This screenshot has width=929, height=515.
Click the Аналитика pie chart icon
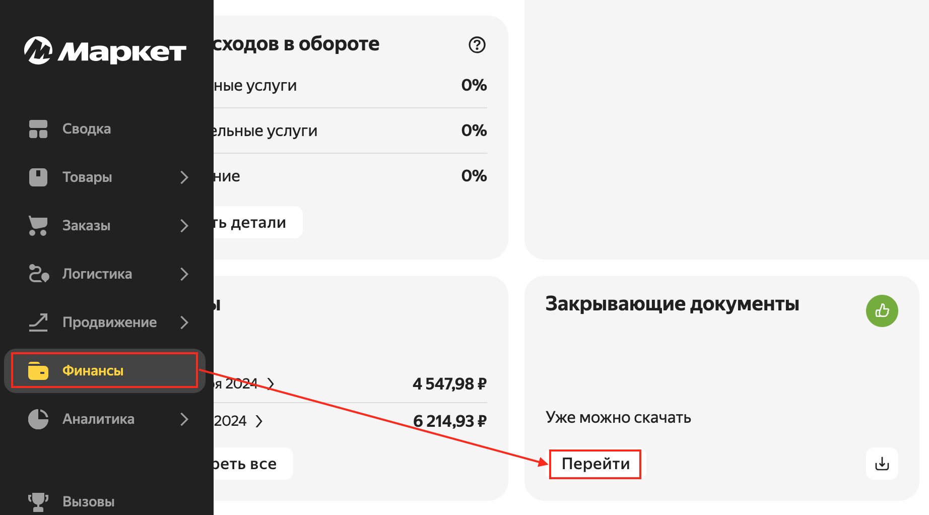pos(38,419)
